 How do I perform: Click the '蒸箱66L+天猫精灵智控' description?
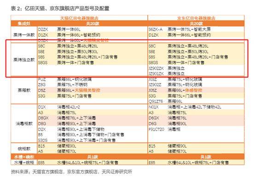pos(79,90)
